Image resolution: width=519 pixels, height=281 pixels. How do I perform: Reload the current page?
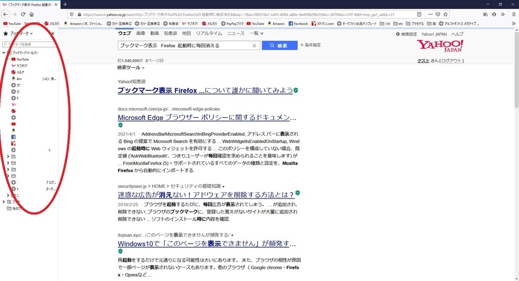point(22,15)
